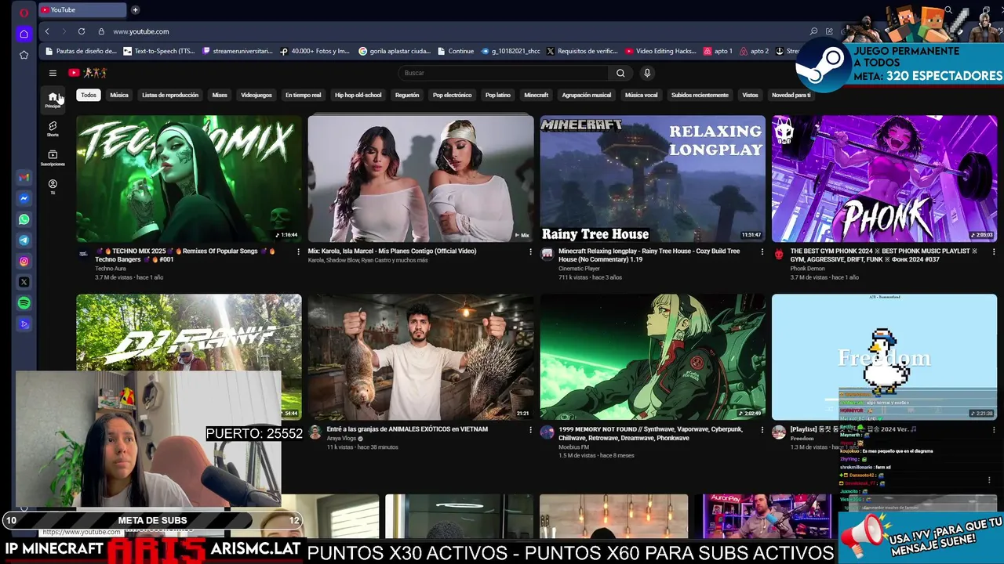Open WhatsApp in the Opera sidebar

point(24,219)
